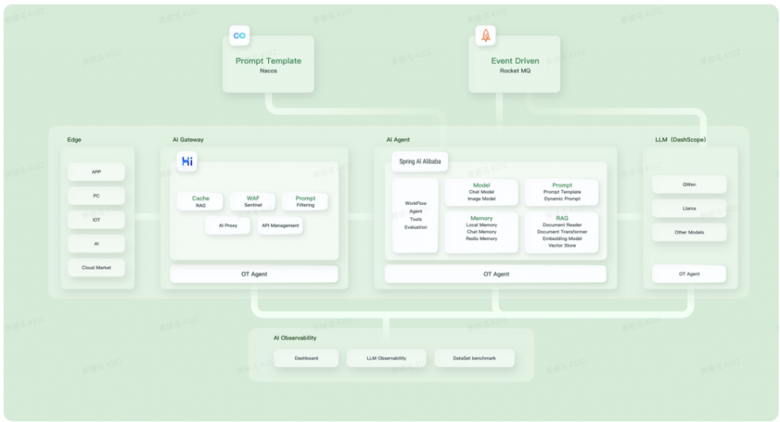Click the RAG block with Vector Store
The image size is (780, 422).
pyautogui.click(x=561, y=232)
